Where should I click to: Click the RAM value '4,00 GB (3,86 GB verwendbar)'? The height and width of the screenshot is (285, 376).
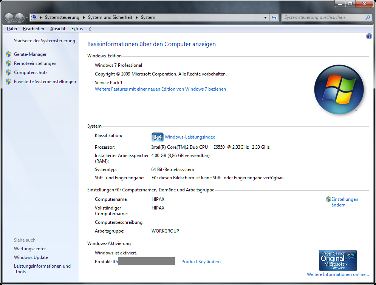pos(180,156)
